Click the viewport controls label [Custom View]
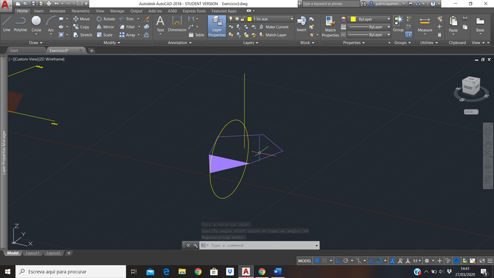 point(26,59)
